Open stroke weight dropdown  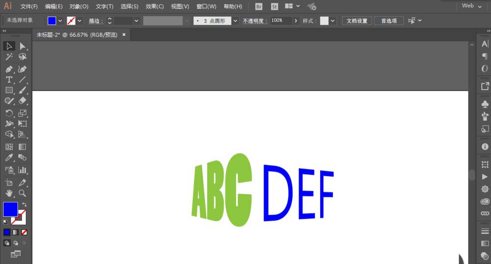point(136,21)
